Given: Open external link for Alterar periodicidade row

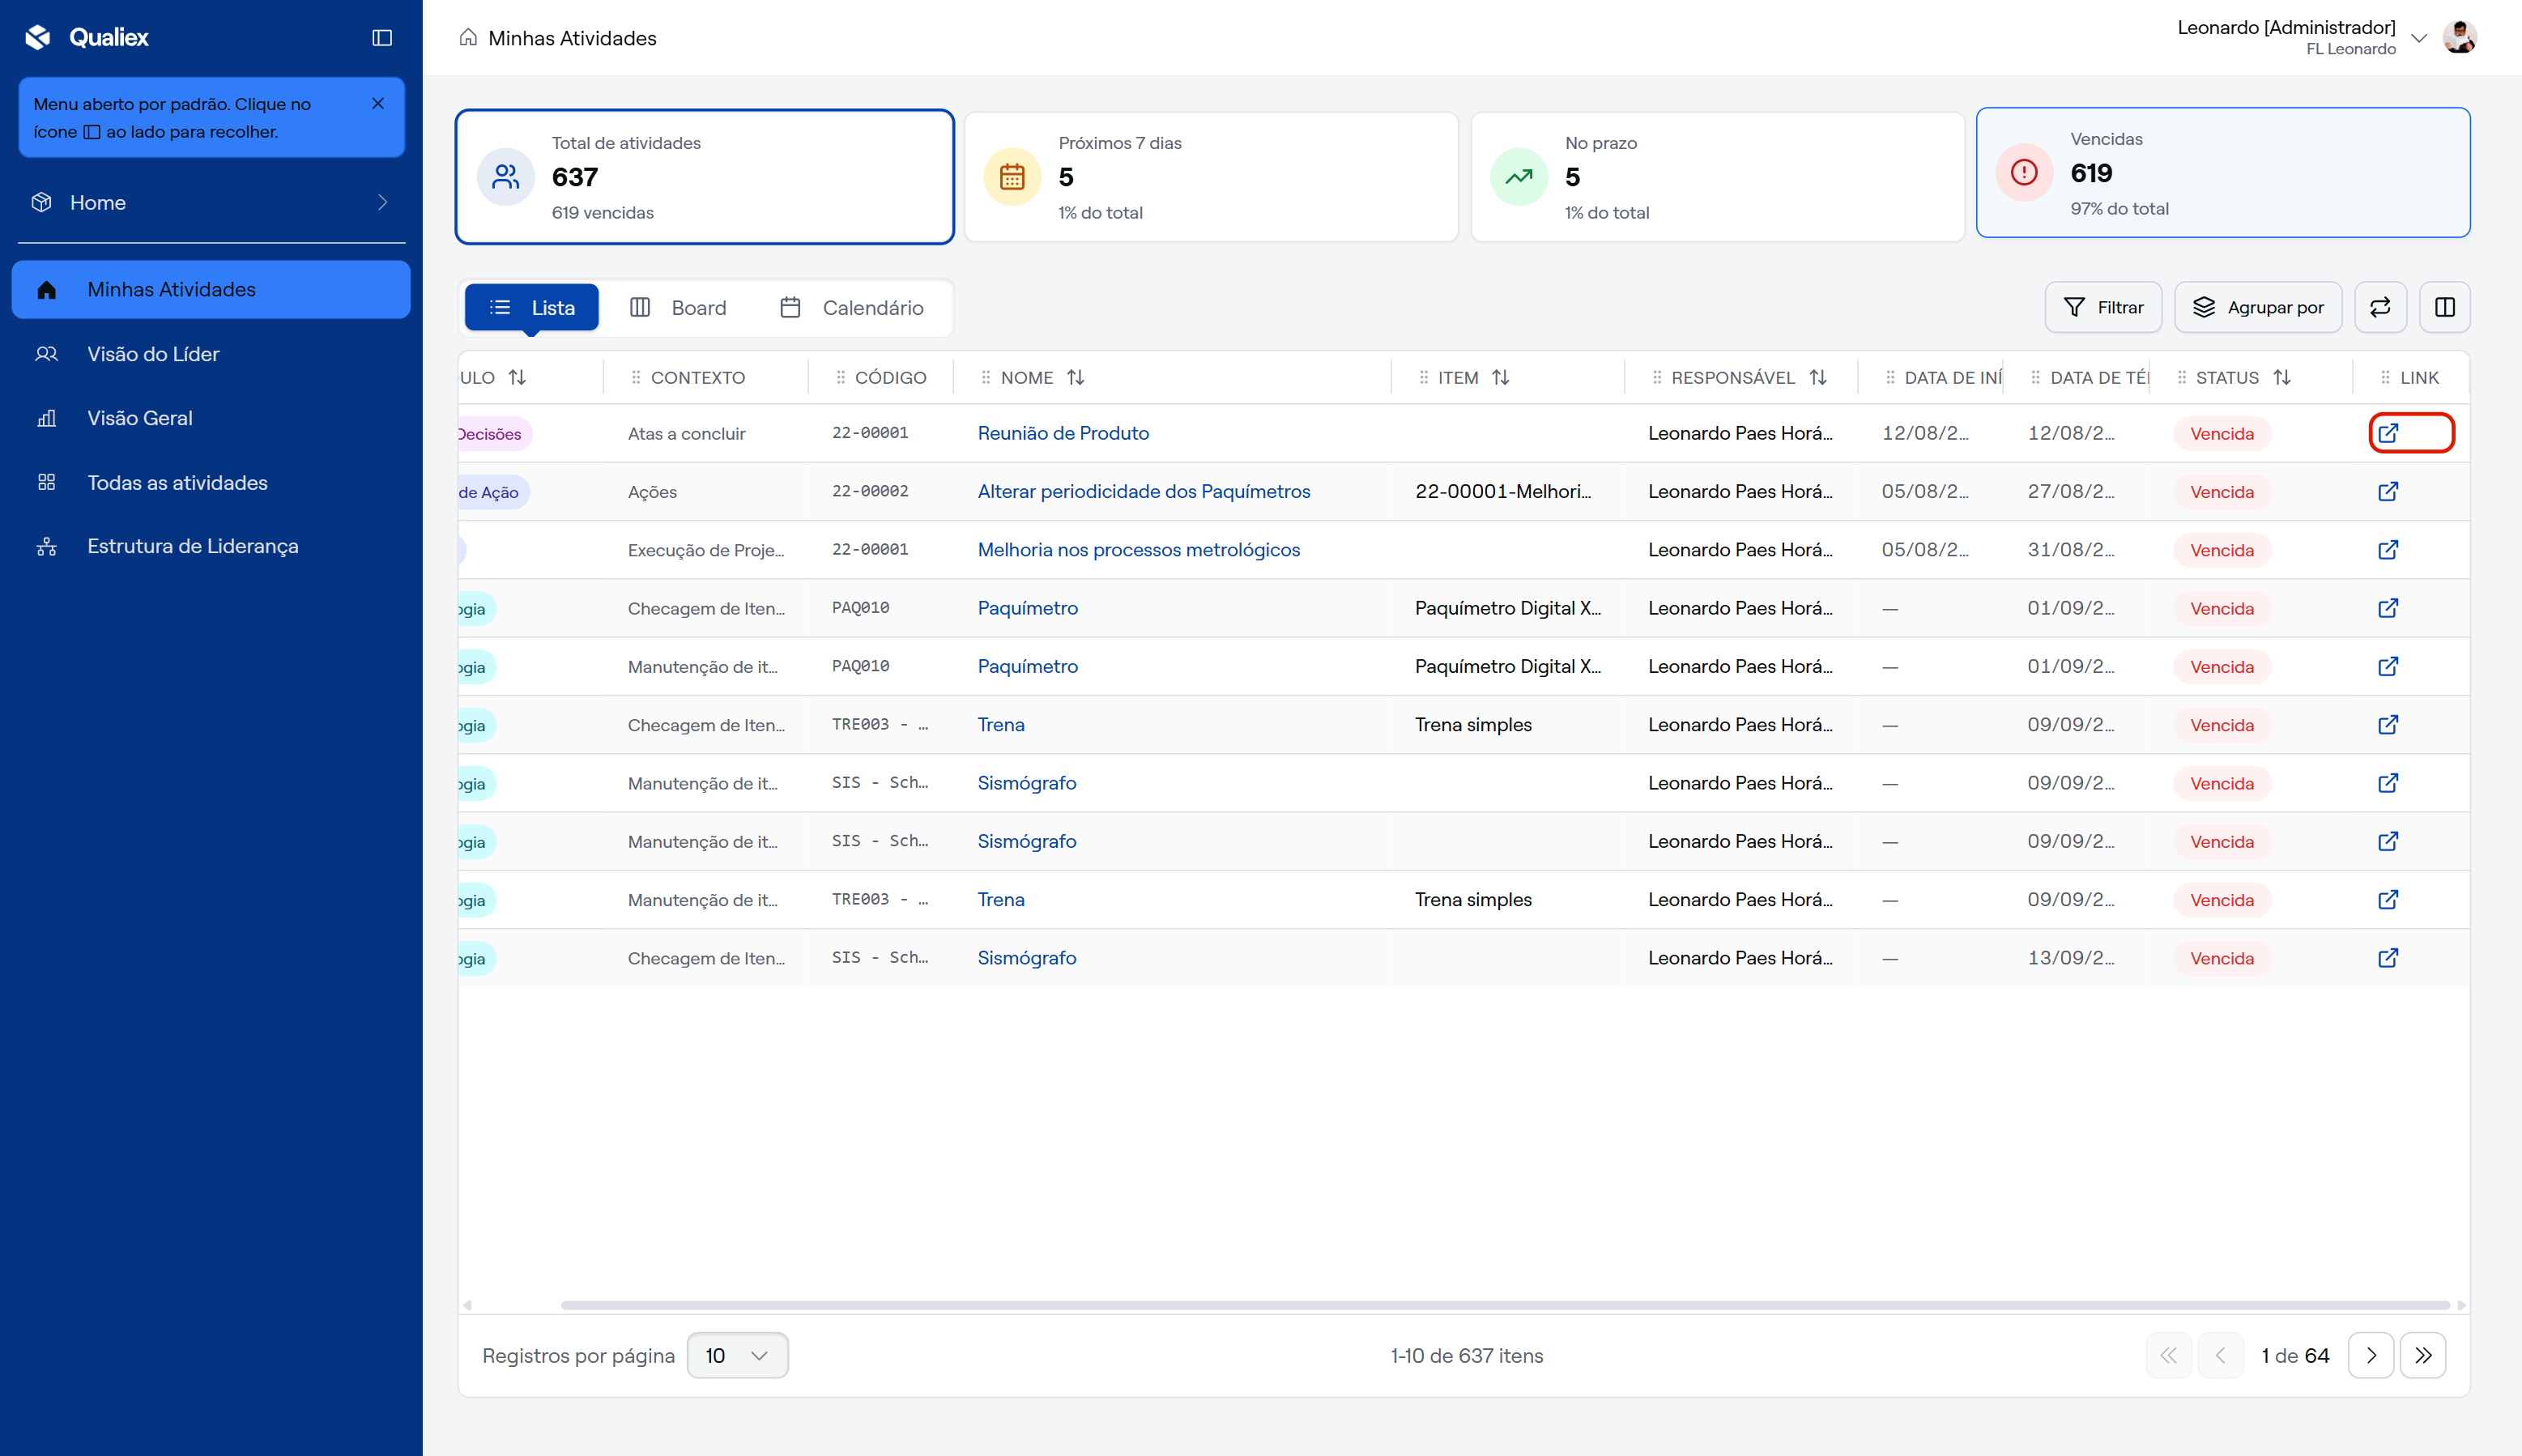Looking at the screenshot, I should [x=2388, y=491].
